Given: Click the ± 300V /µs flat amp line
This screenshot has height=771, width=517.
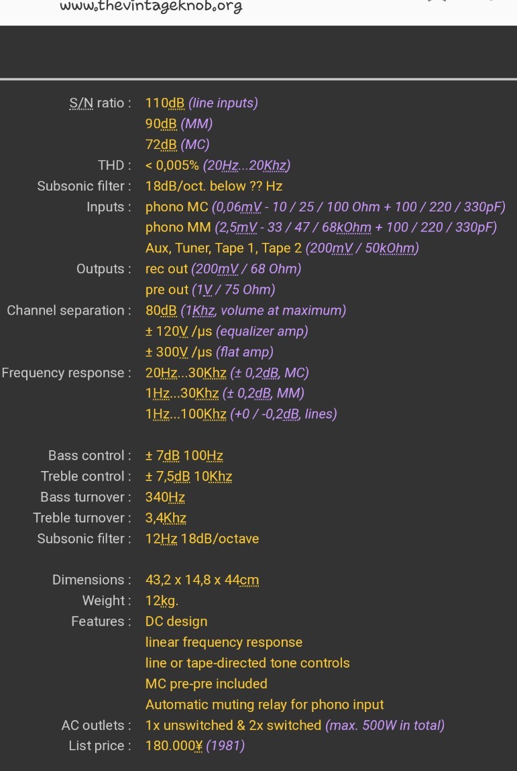Looking at the screenshot, I should pyautogui.click(x=209, y=352).
